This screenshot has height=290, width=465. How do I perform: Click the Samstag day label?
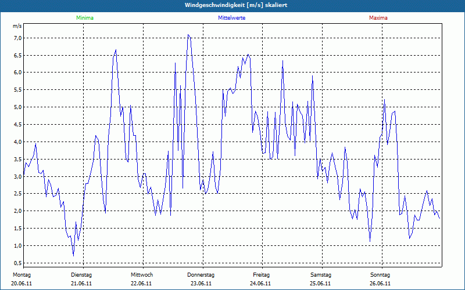point(321,275)
